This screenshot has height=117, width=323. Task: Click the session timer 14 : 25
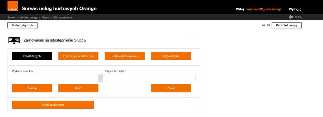[x=266, y=25]
